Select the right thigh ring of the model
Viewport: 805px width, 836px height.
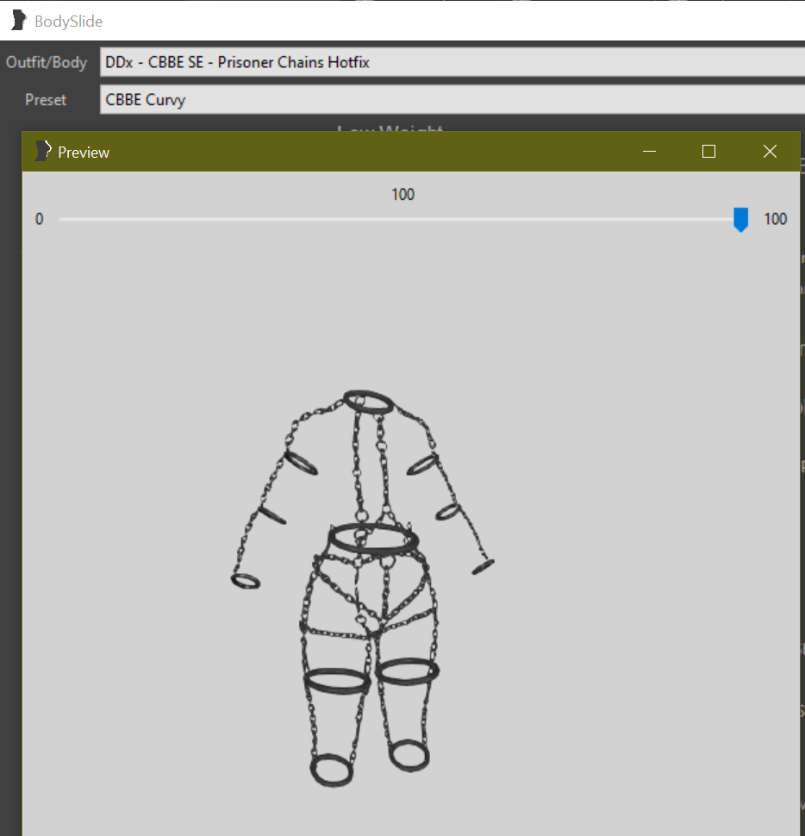(x=408, y=671)
